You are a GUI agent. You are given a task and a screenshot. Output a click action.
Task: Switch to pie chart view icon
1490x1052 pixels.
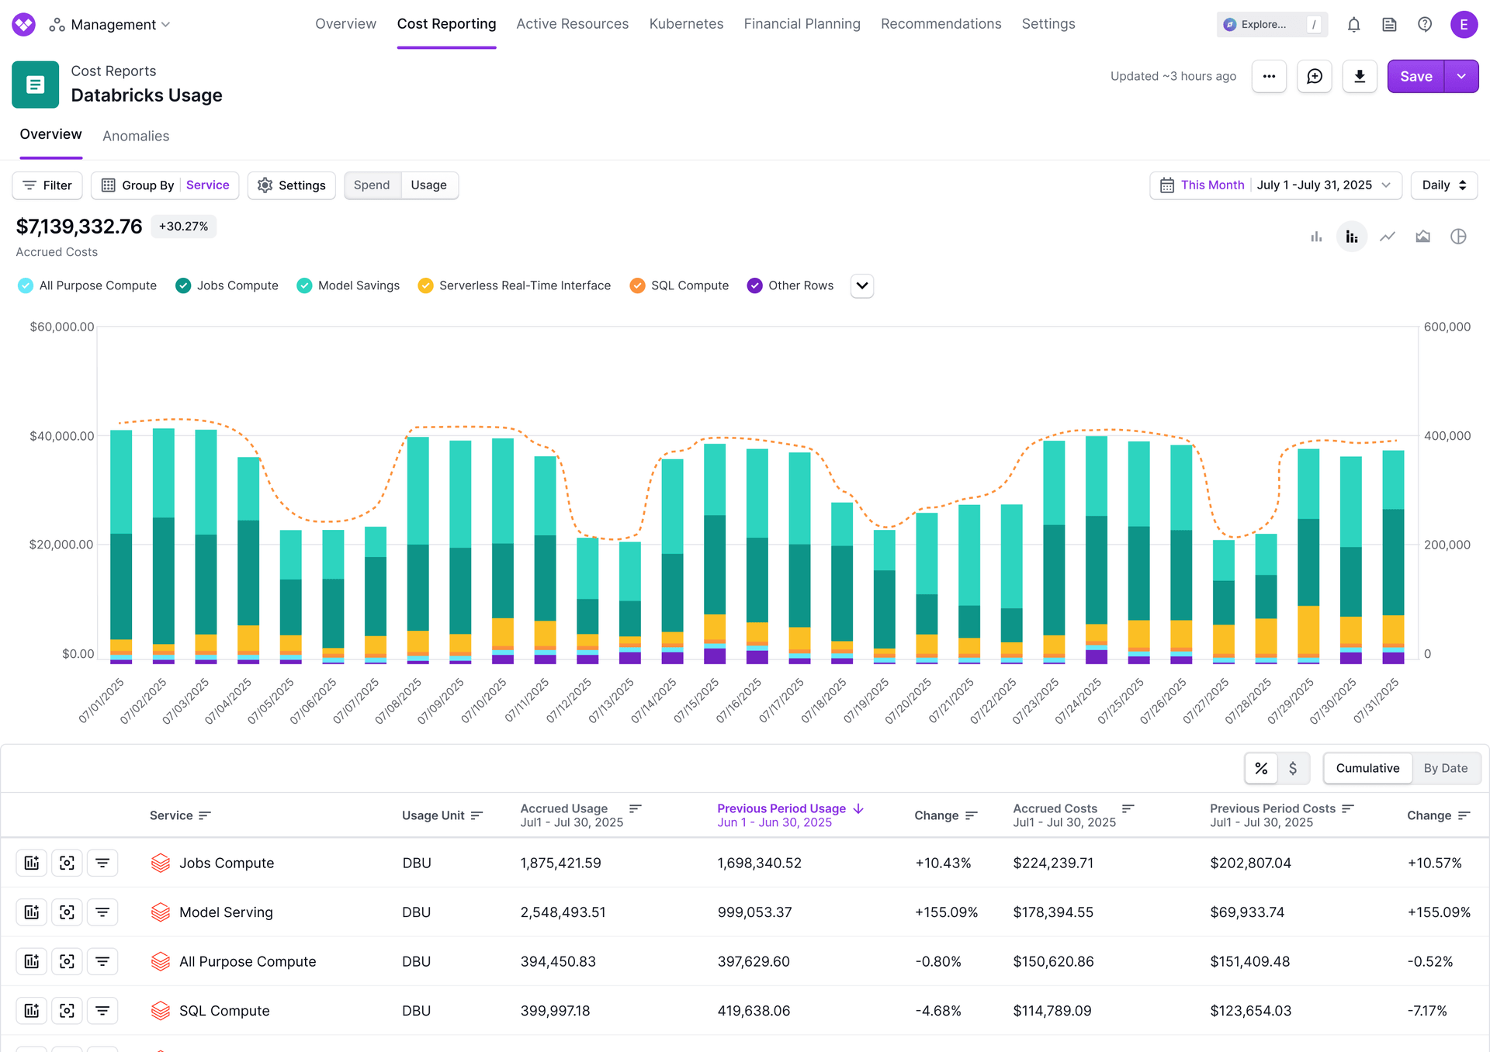click(x=1458, y=237)
